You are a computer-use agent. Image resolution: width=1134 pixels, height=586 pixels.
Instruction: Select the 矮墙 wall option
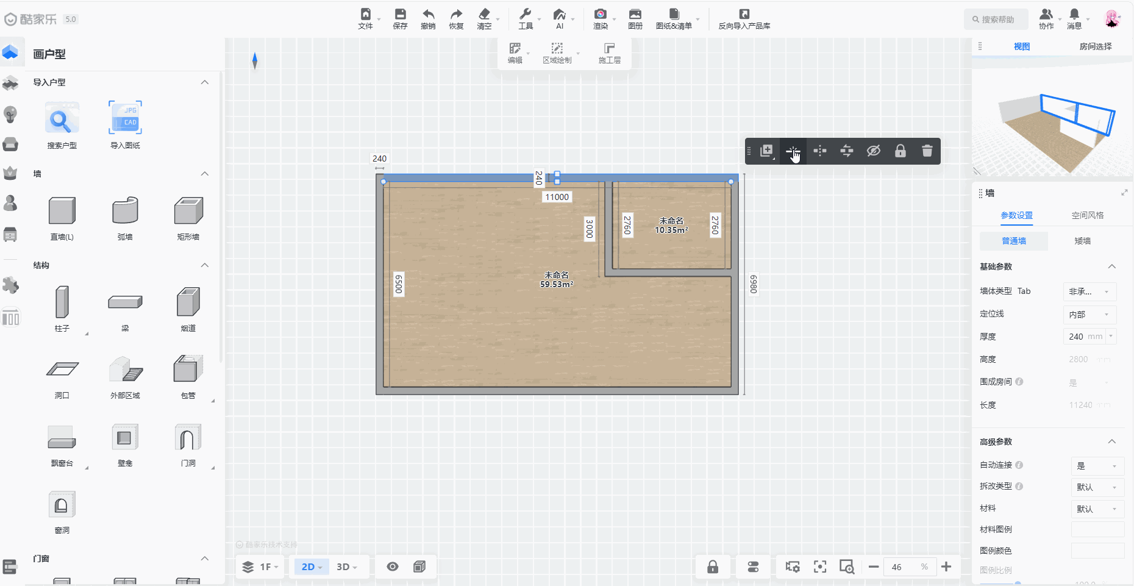[1082, 241]
